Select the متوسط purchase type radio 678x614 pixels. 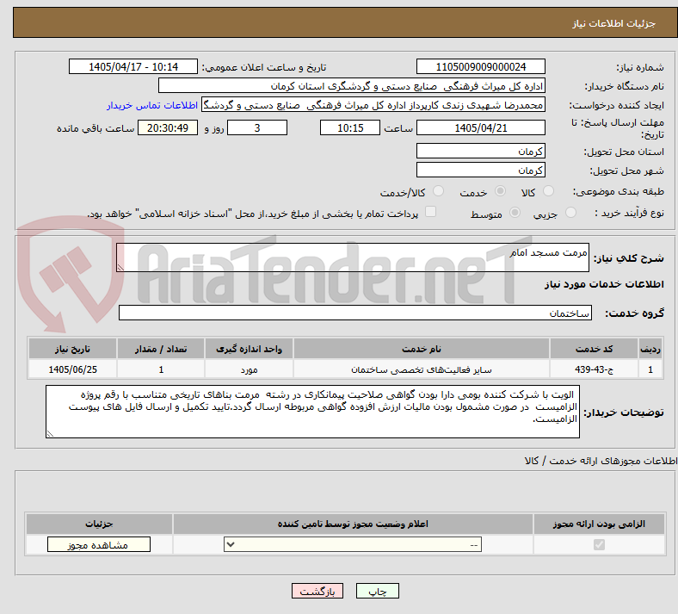click(515, 213)
